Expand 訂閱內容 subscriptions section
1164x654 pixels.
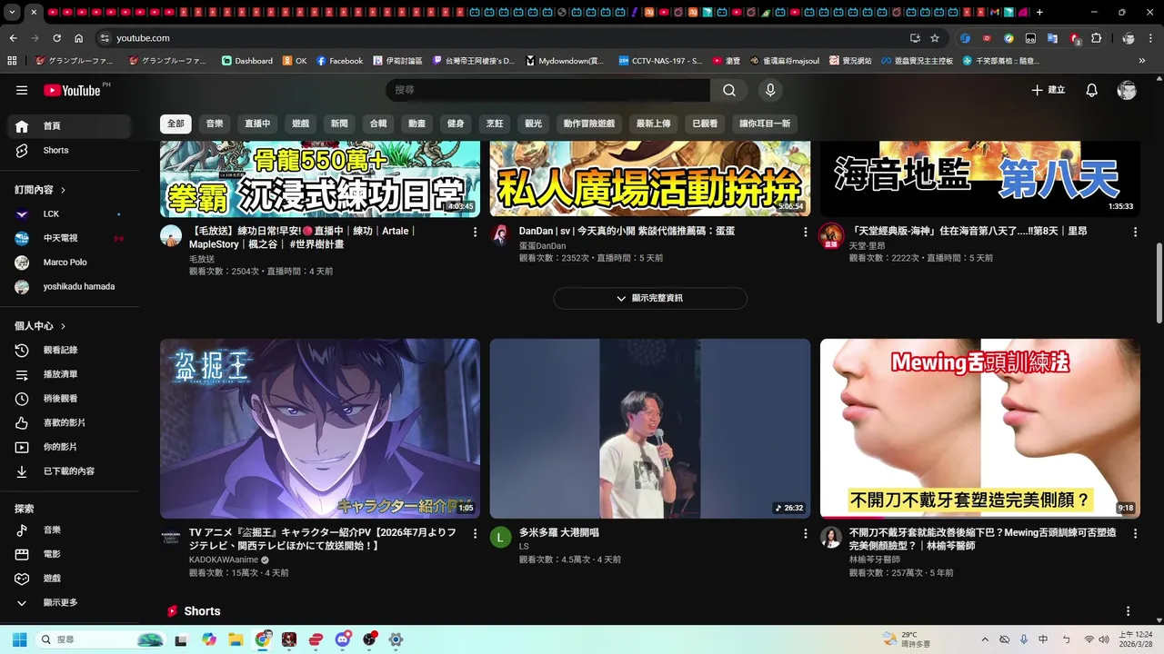[x=41, y=190]
